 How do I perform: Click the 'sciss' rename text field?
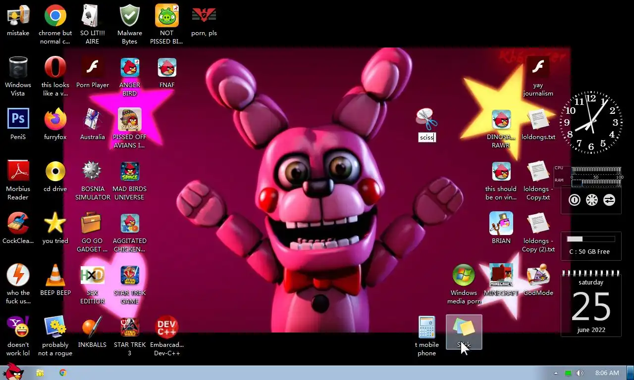(427, 138)
